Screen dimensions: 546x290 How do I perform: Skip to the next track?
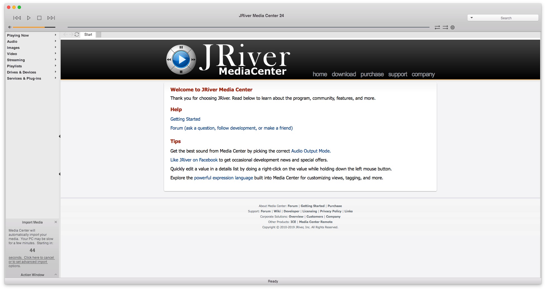click(51, 18)
